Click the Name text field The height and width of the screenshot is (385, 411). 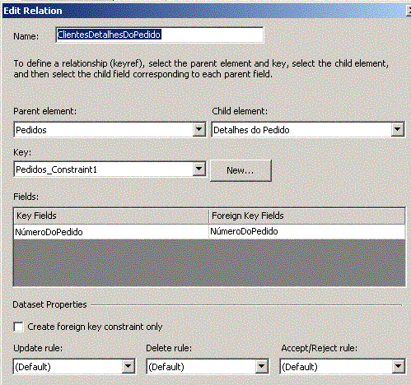coord(160,35)
